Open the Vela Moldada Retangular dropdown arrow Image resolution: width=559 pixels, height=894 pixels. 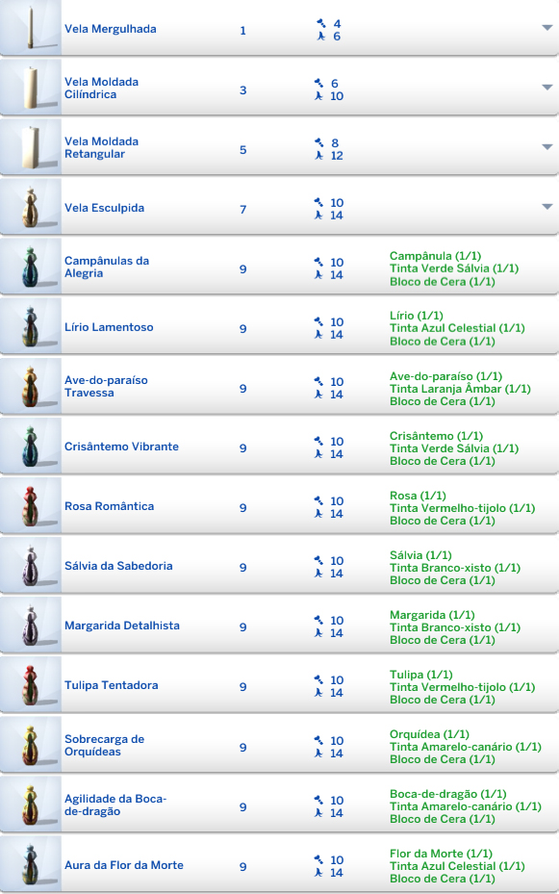pyautogui.click(x=547, y=147)
